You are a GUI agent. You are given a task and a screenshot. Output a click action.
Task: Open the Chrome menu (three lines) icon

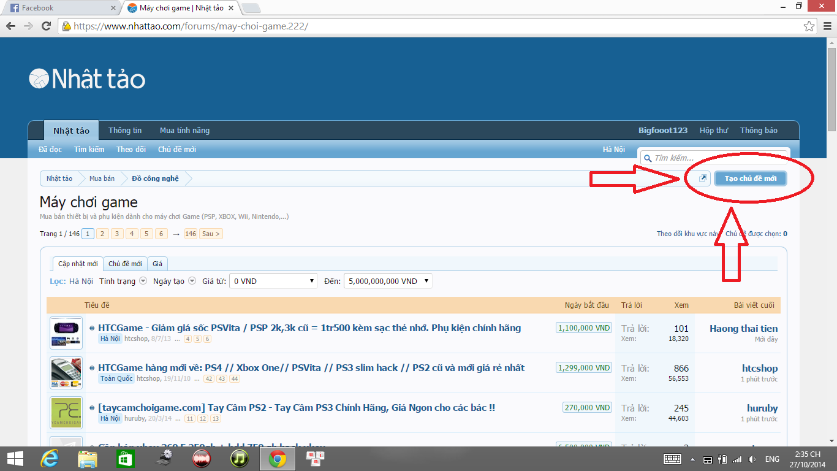(x=826, y=26)
